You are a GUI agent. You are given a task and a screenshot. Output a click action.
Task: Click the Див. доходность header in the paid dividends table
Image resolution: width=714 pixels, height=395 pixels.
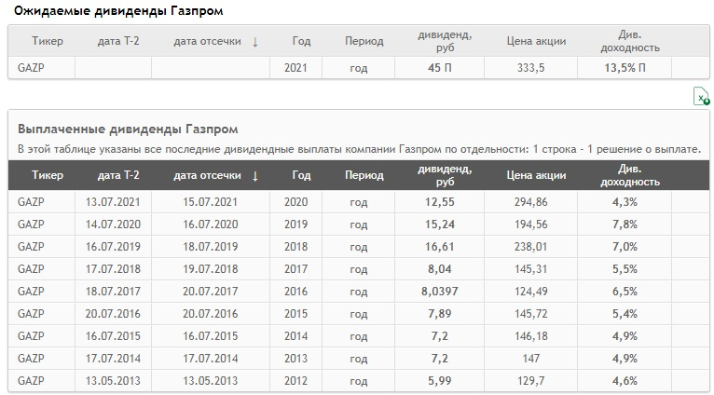click(630, 175)
